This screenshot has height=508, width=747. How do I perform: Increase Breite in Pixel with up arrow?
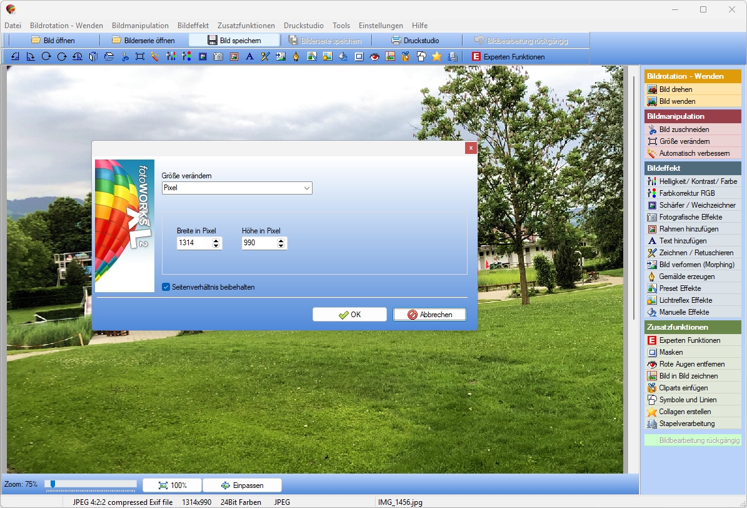(216, 240)
